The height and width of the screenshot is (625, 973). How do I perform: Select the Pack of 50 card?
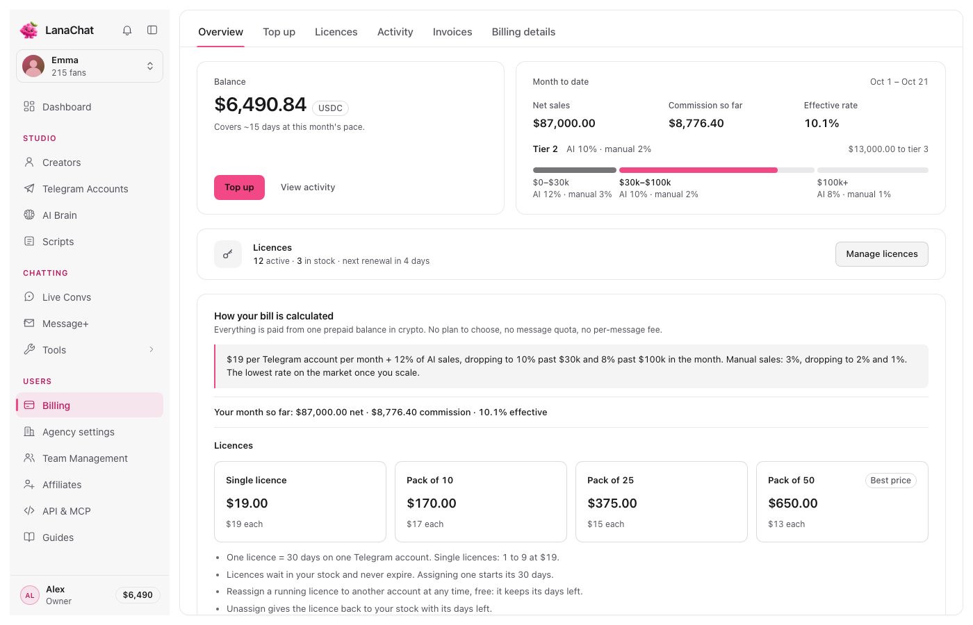click(842, 501)
